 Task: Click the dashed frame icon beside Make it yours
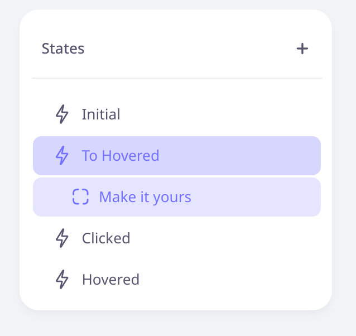80,196
